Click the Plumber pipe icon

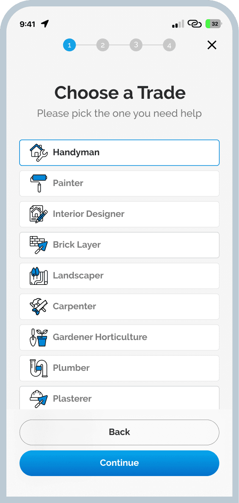(39, 368)
